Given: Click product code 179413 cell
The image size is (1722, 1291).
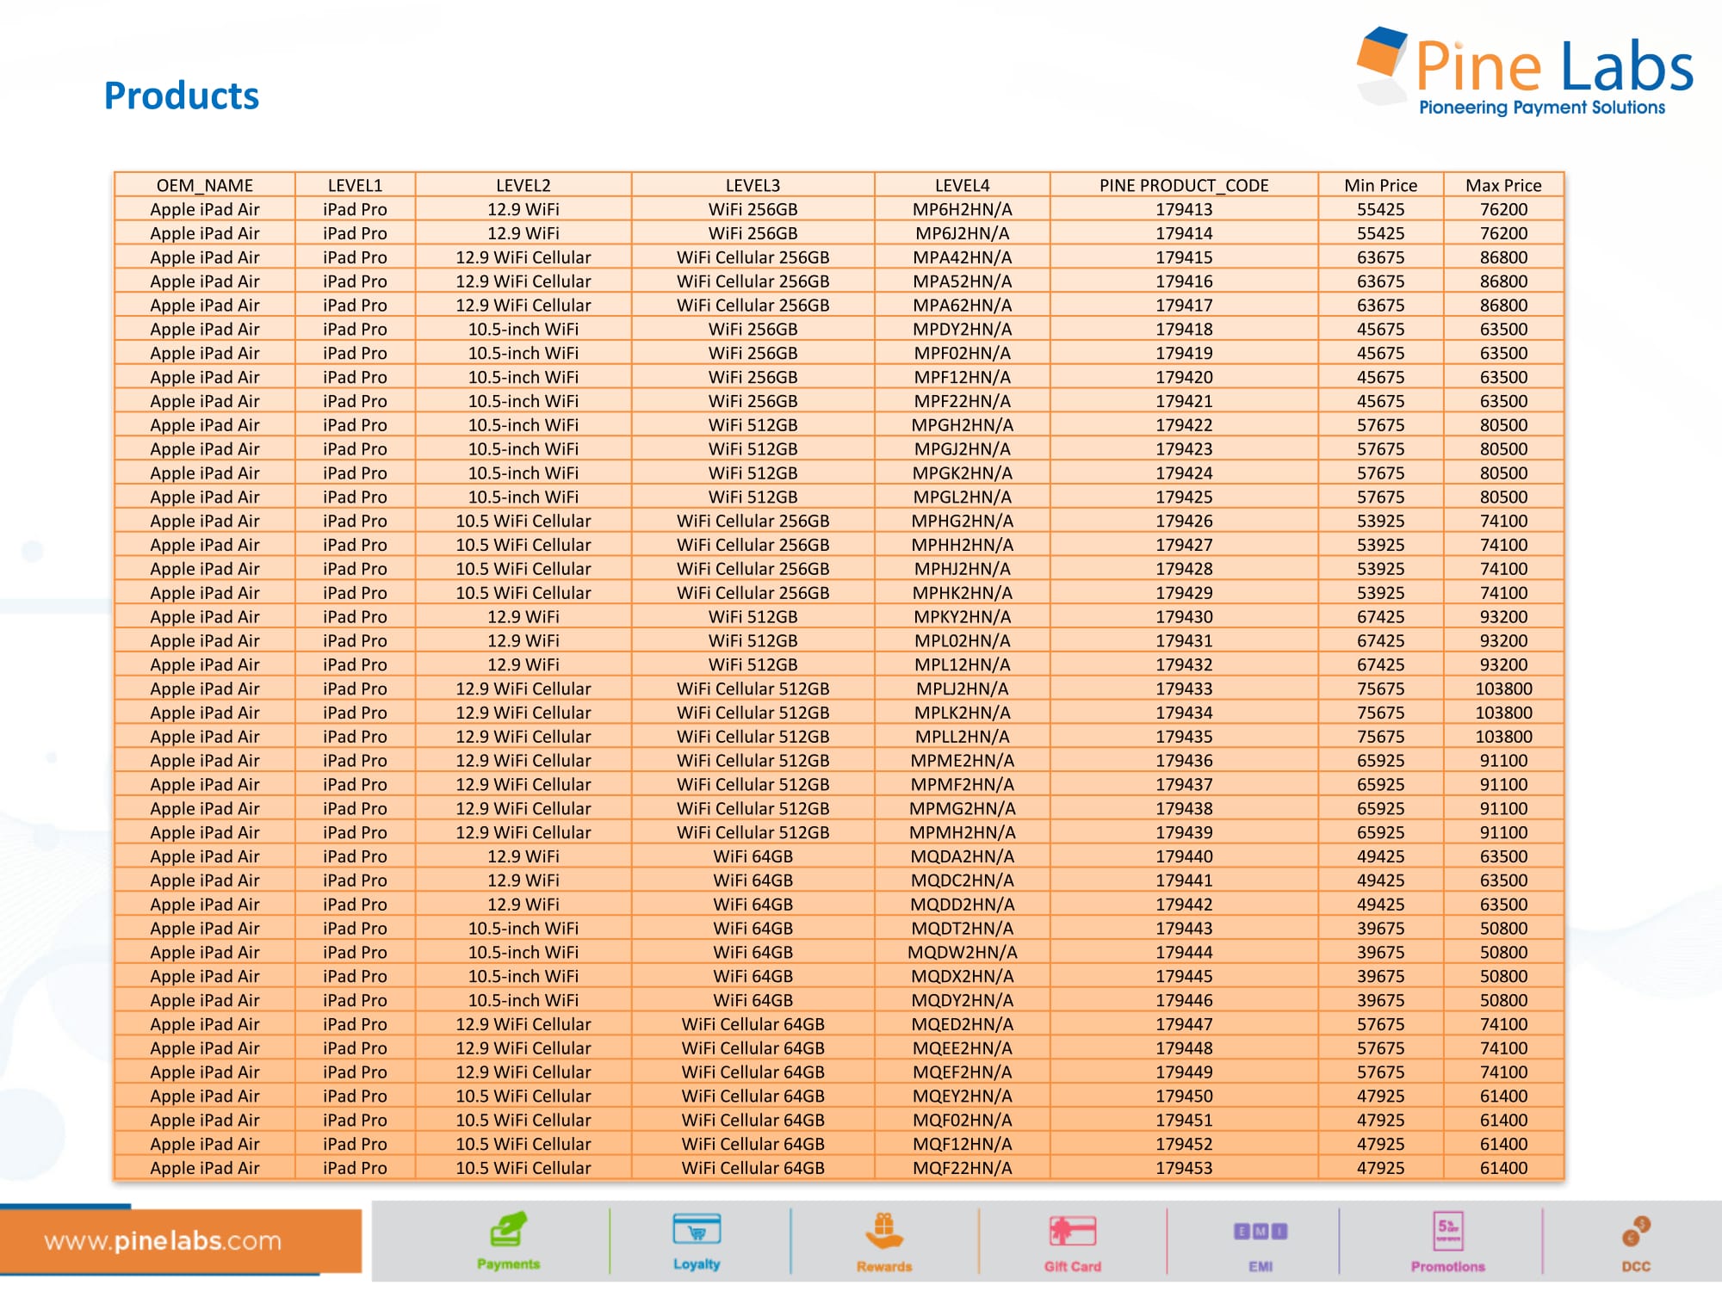Looking at the screenshot, I should [x=1184, y=209].
